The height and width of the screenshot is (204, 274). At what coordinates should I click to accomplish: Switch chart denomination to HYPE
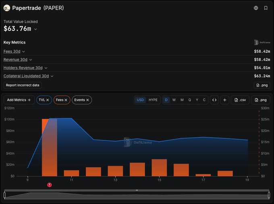click(x=153, y=100)
